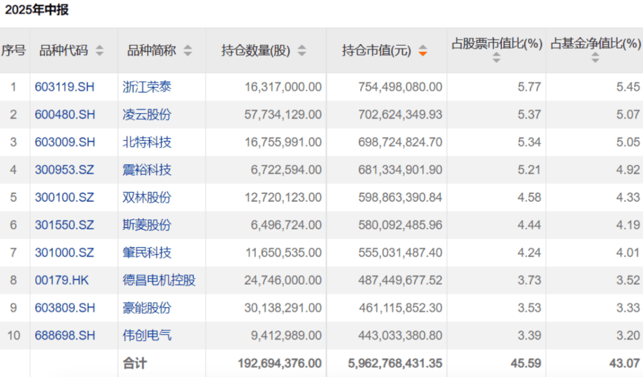Open stock code 301000.SZ
Viewport: 643px width, 377px height.
pyautogui.click(x=64, y=253)
